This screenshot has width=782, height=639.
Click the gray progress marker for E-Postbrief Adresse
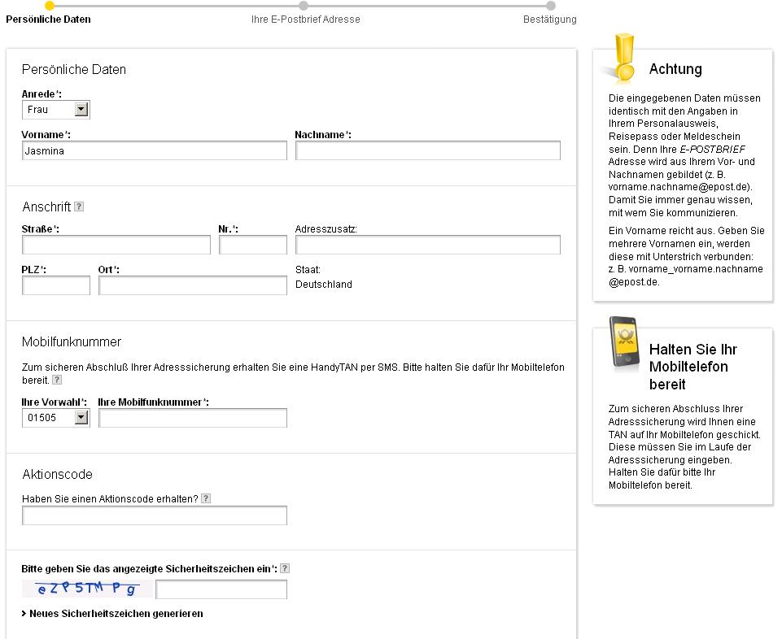click(x=304, y=6)
